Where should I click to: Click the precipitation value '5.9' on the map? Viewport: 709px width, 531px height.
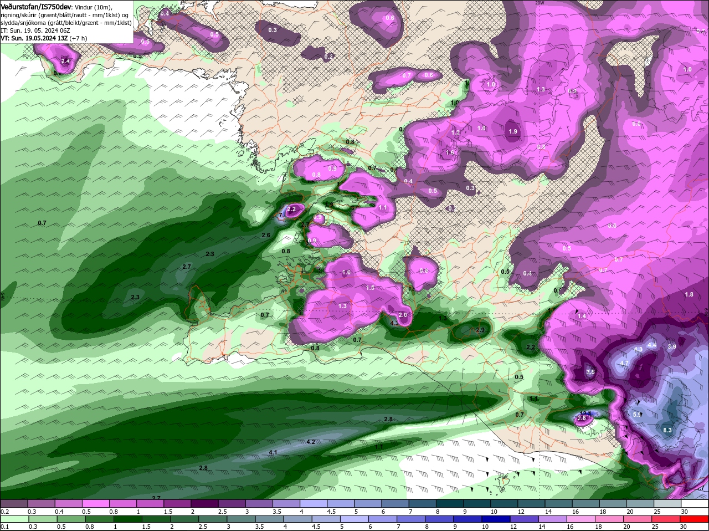pyautogui.click(x=637, y=414)
